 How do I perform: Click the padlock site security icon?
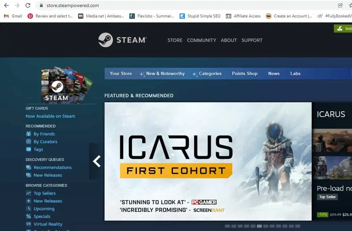coord(41,5)
